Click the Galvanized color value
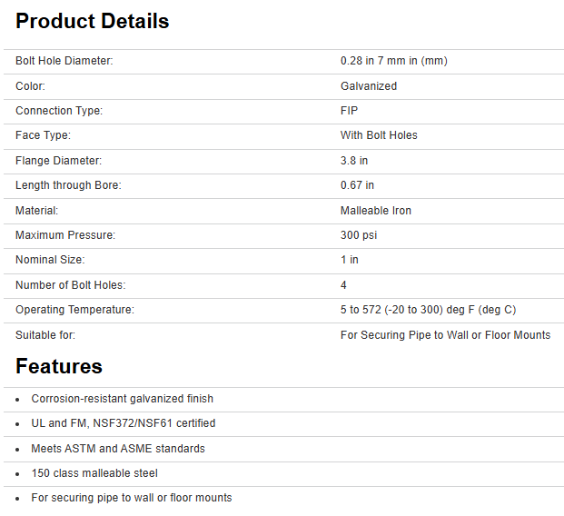Viewport: 564px width, 516px height. pos(368,86)
